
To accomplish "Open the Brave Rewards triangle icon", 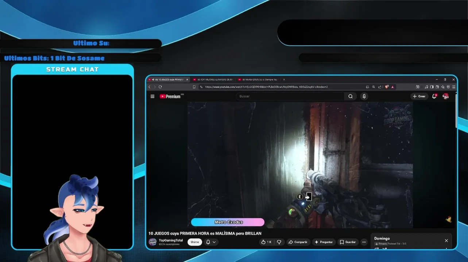I will tap(392, 87).
